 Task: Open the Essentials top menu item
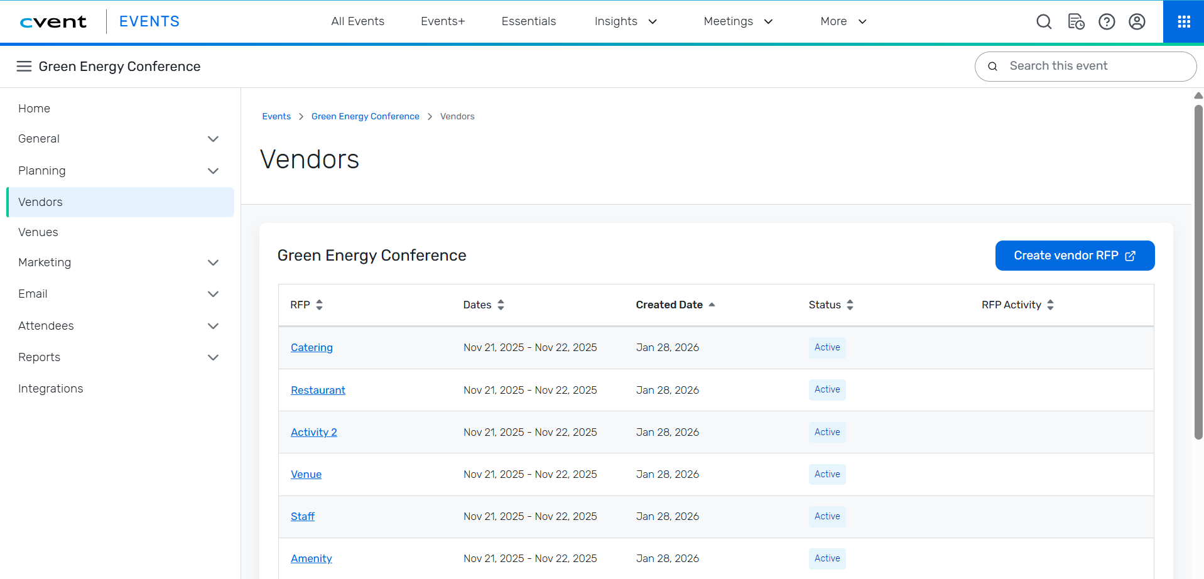(x=529, y=21)
